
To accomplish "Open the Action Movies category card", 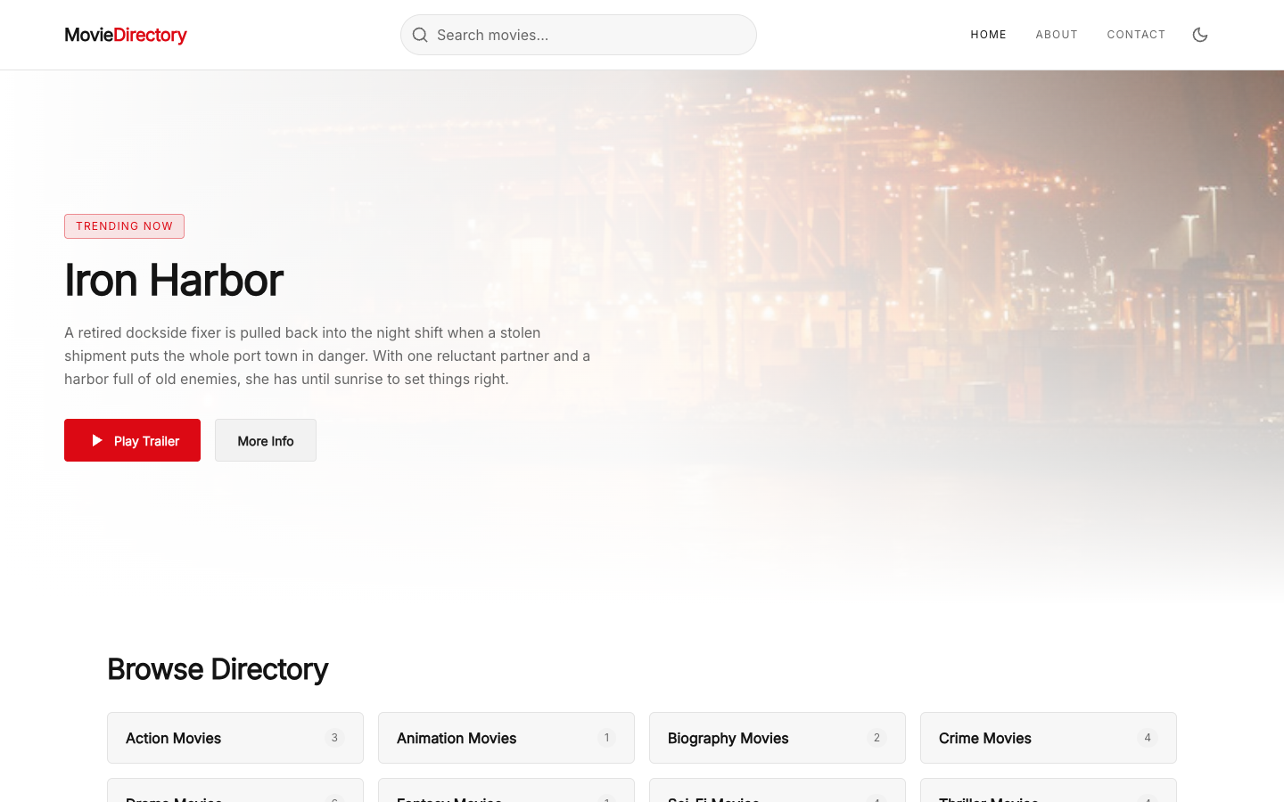I will click(235, 738).
